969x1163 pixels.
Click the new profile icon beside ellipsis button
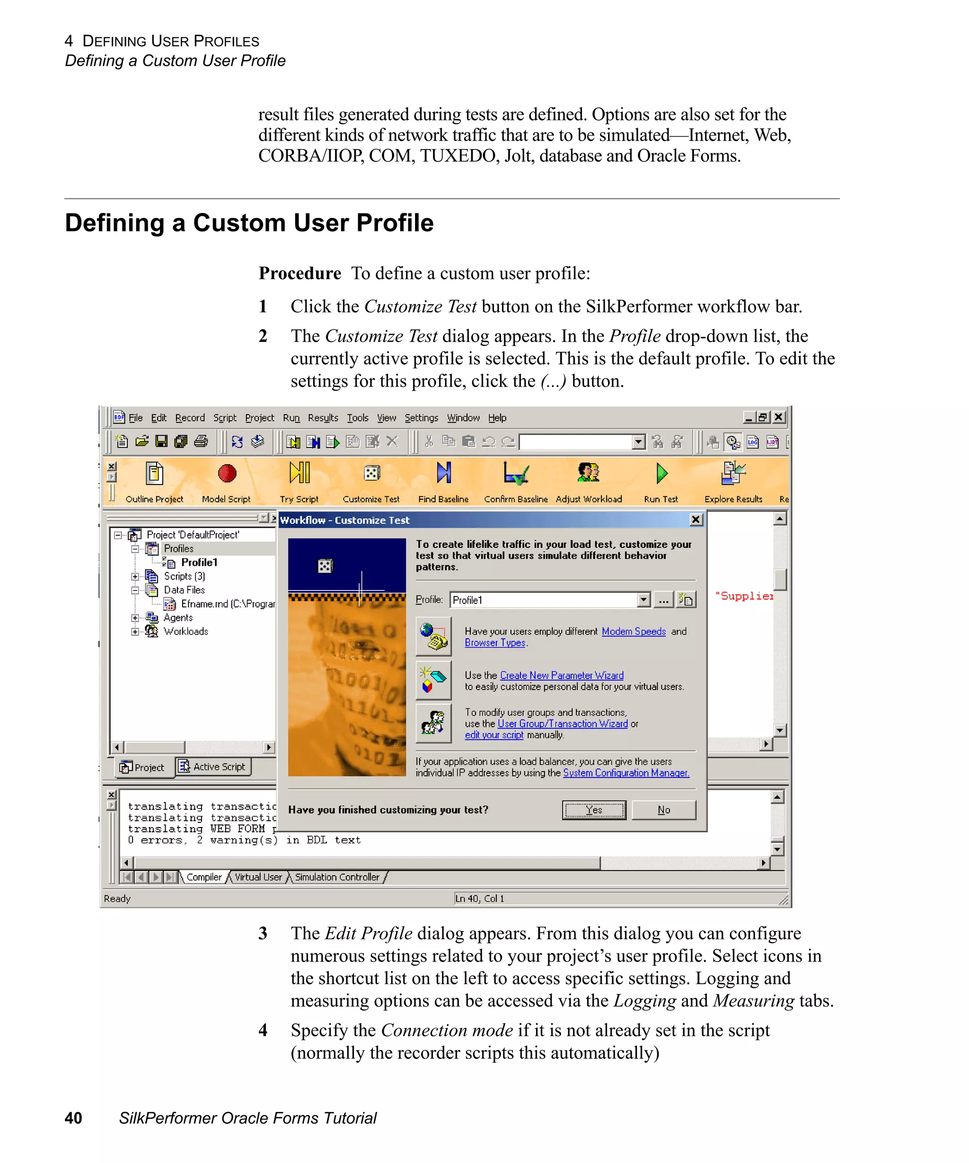(686, 599)
